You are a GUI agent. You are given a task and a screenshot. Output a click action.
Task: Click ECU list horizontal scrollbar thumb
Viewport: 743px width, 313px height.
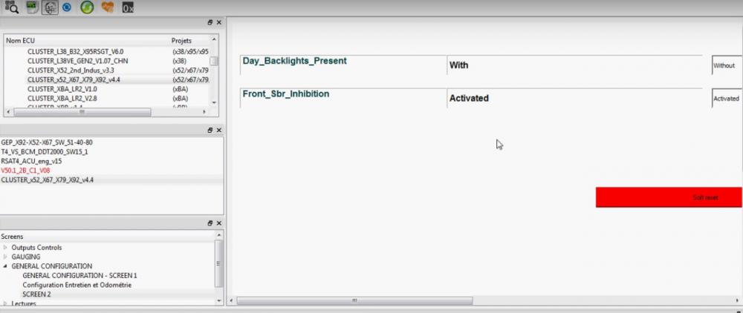click(x=82, y=112)
